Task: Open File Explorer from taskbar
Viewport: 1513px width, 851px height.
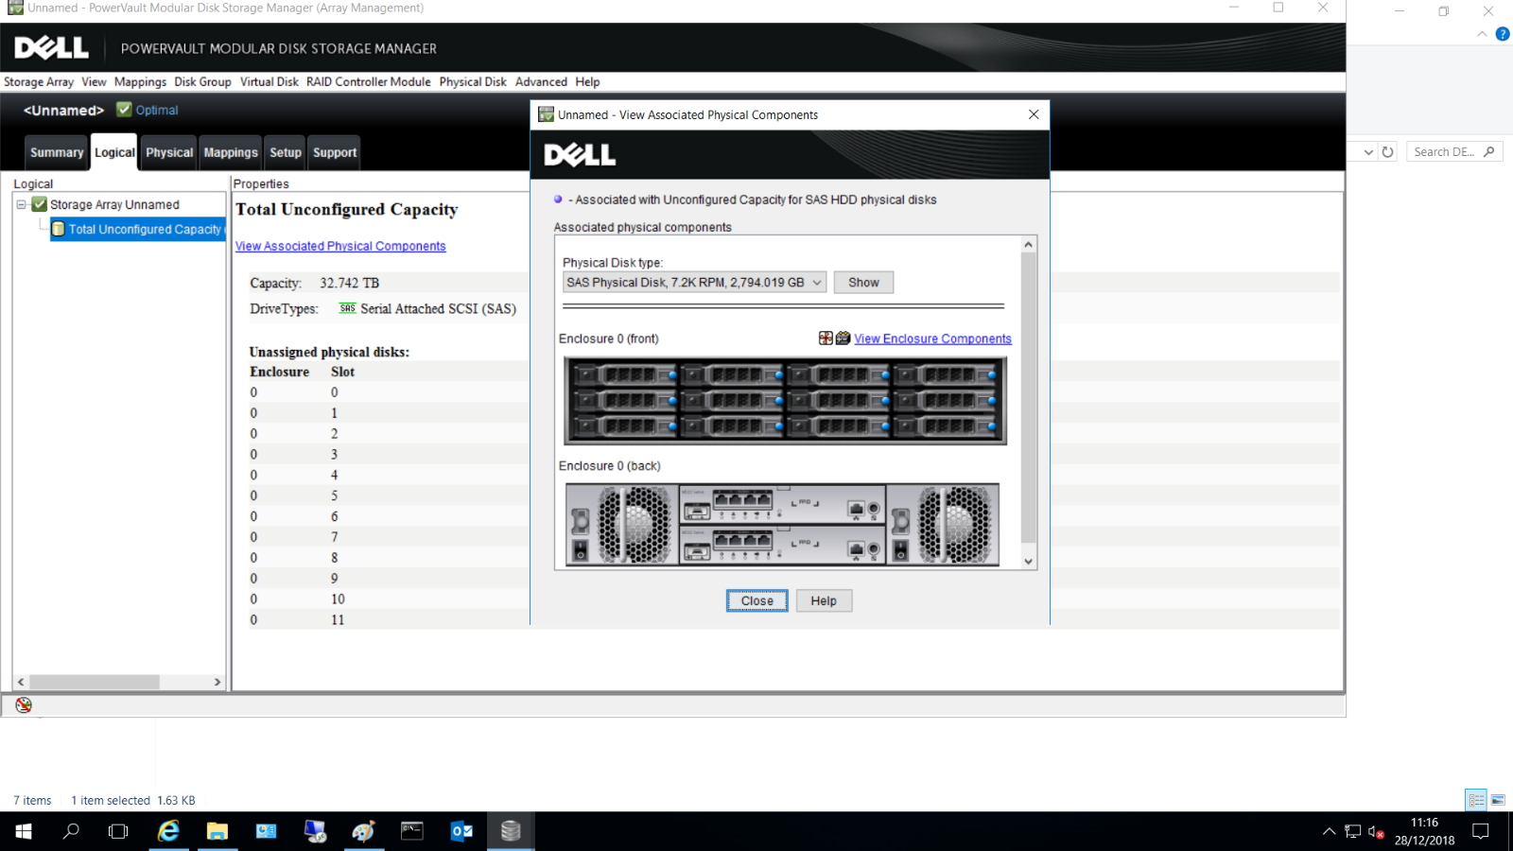Action: pyautogui.click(x=217, y=831)
